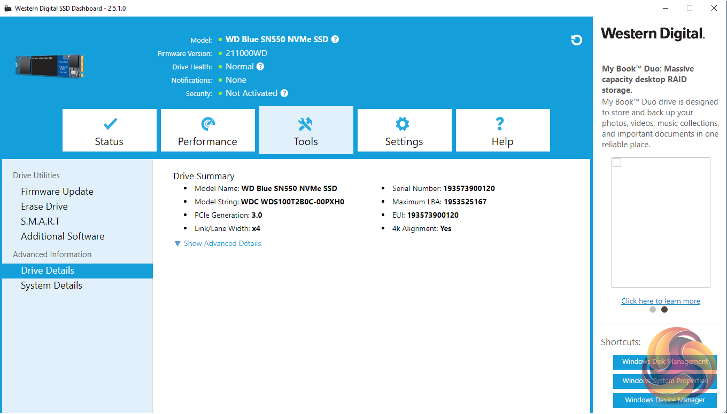Select the second dark carousel dot
This screenshot has height=414, width=727.
point(664,309)
